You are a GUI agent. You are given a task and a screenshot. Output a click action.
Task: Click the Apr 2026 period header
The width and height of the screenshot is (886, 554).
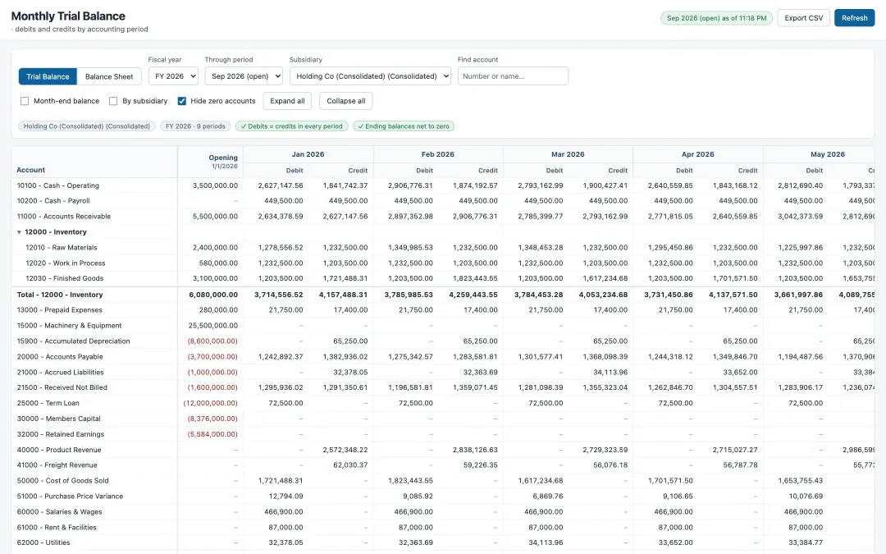pyautogui.click(x=698, y=154)
